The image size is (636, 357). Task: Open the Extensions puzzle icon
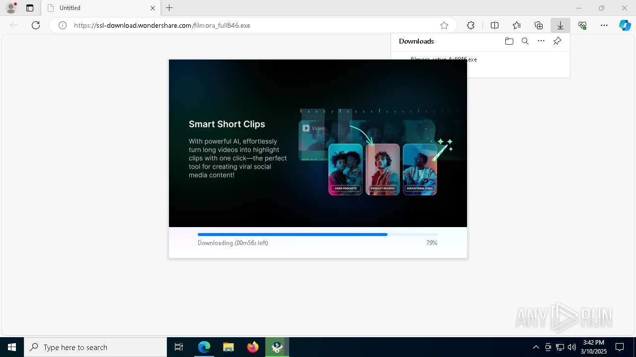pyautogui.click(x=471, y=25)
